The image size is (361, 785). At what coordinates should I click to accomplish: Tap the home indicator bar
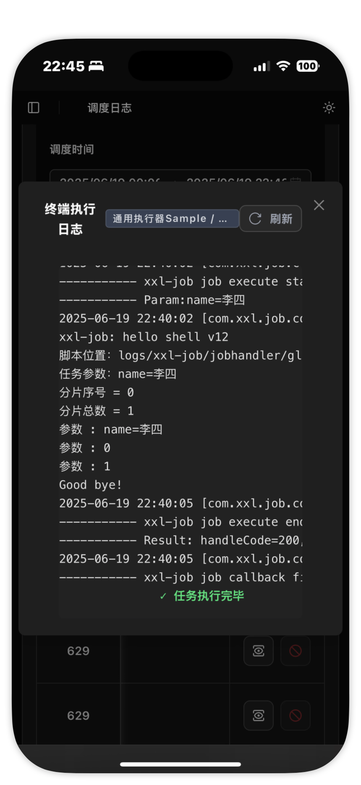pos(180,764)
